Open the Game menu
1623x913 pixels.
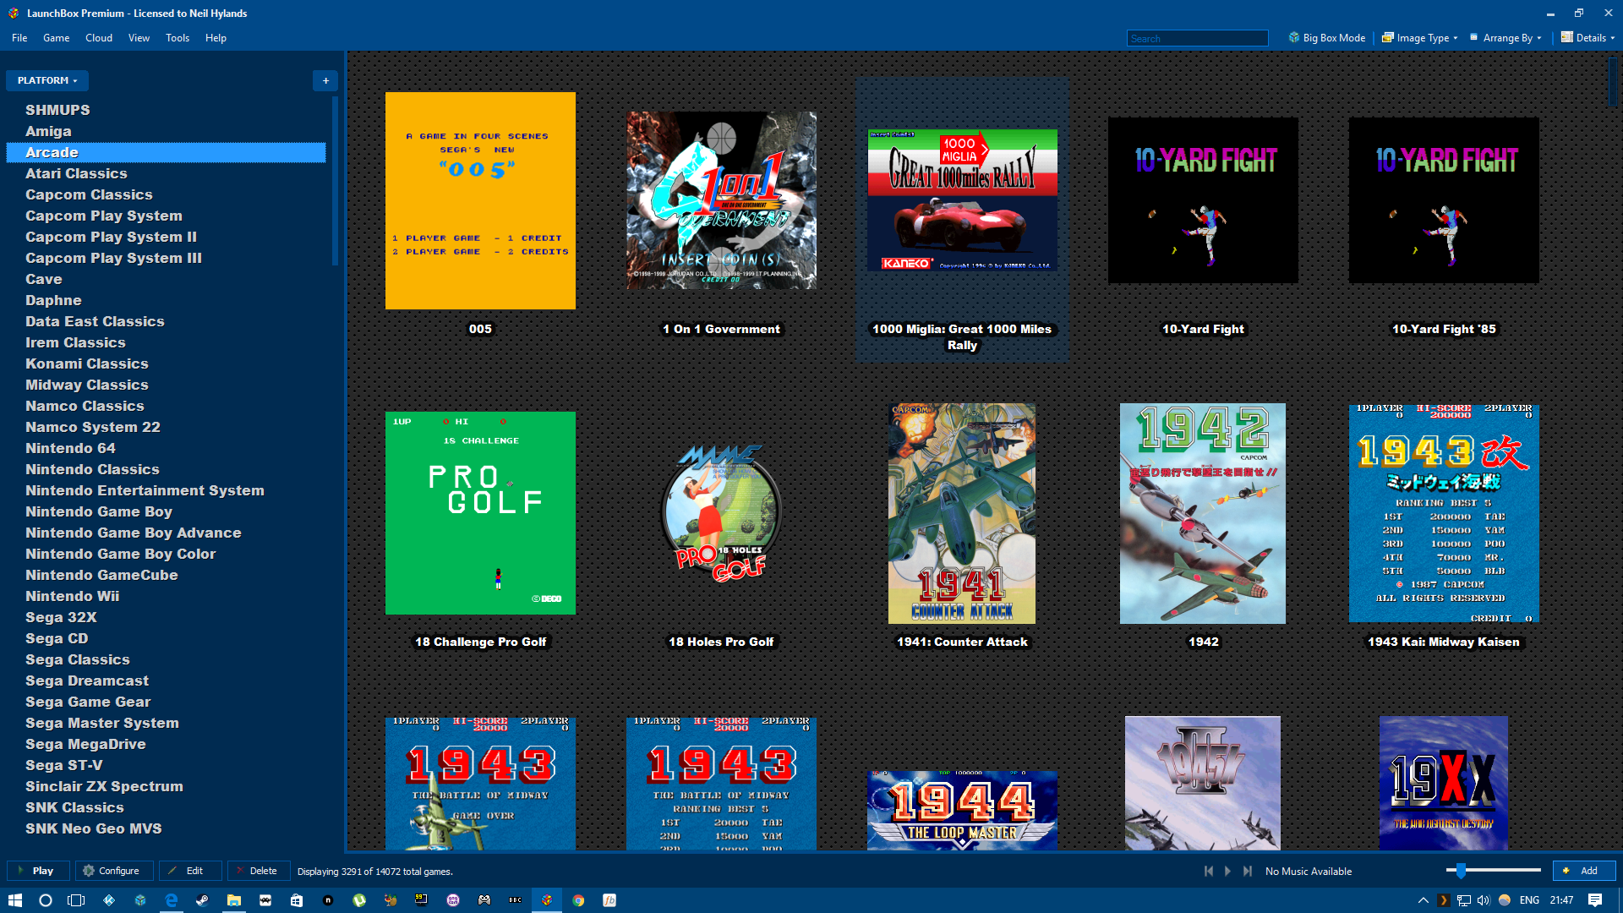tap(56, 38)
